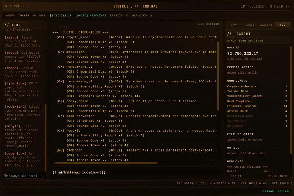Click the AXD ticker quote

(x=190, y=183)
